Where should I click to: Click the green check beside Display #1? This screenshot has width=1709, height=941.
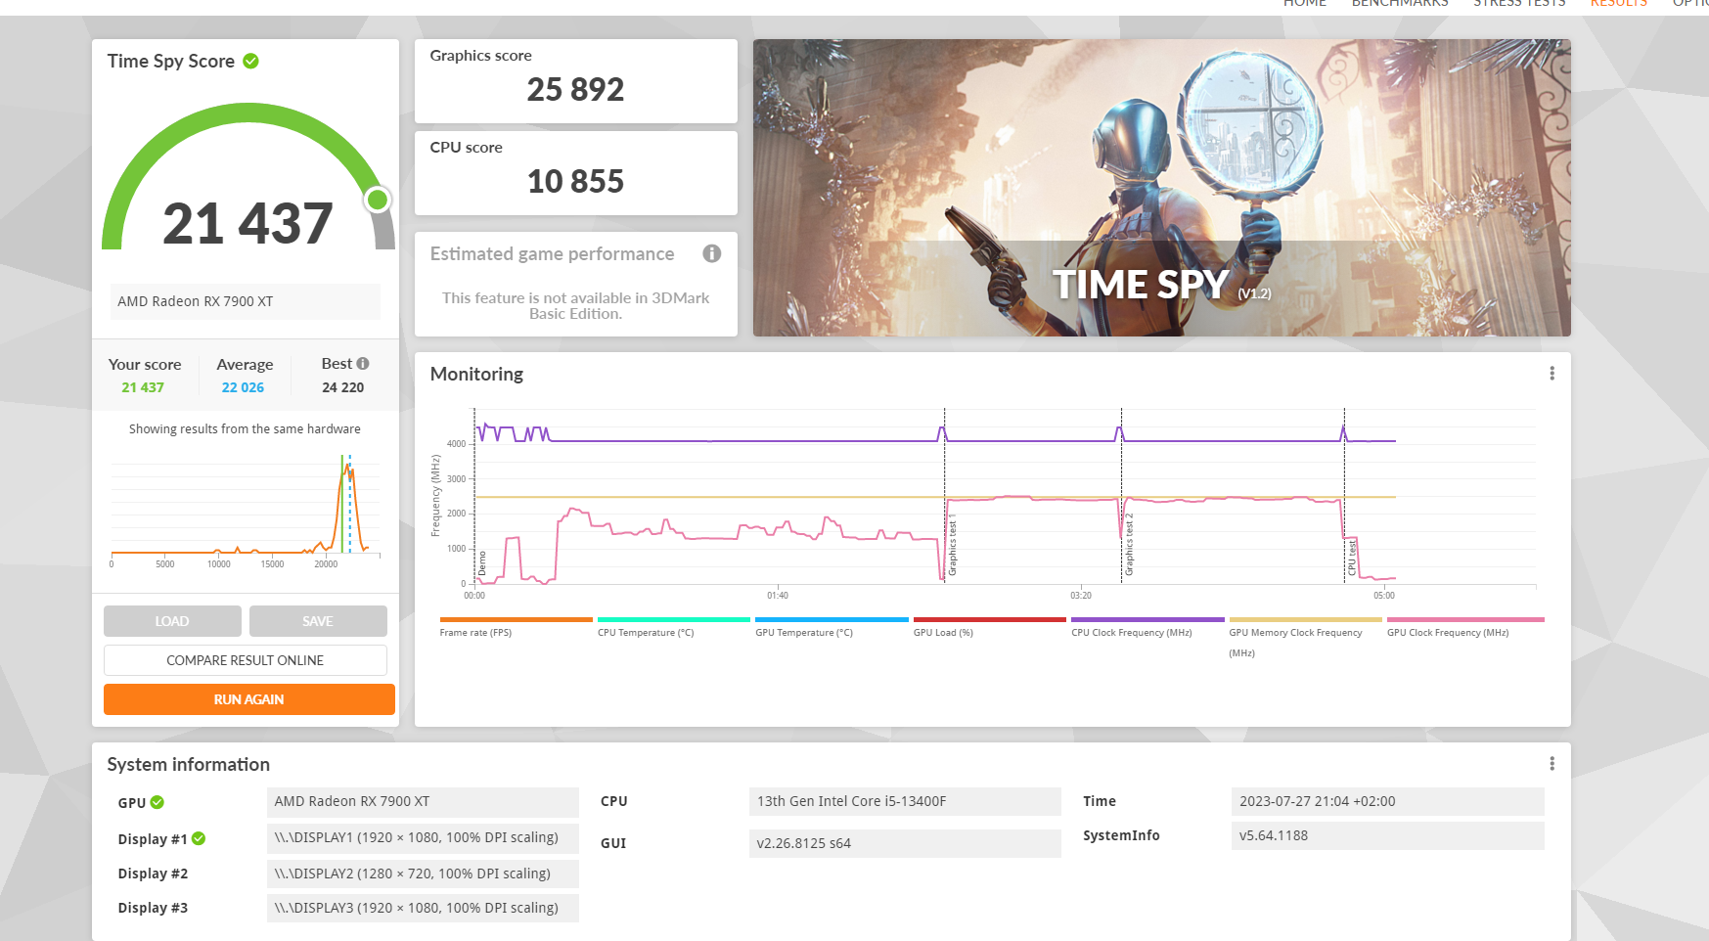[x=199, y=838]
